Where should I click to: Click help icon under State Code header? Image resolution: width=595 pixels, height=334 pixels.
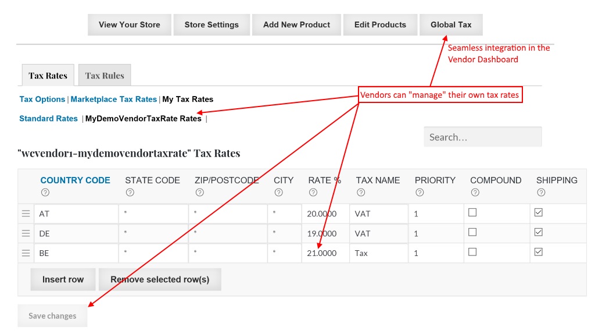click(130, 193)
